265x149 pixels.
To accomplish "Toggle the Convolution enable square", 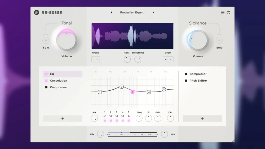I will pyautogui.click(x=46, y=81).
